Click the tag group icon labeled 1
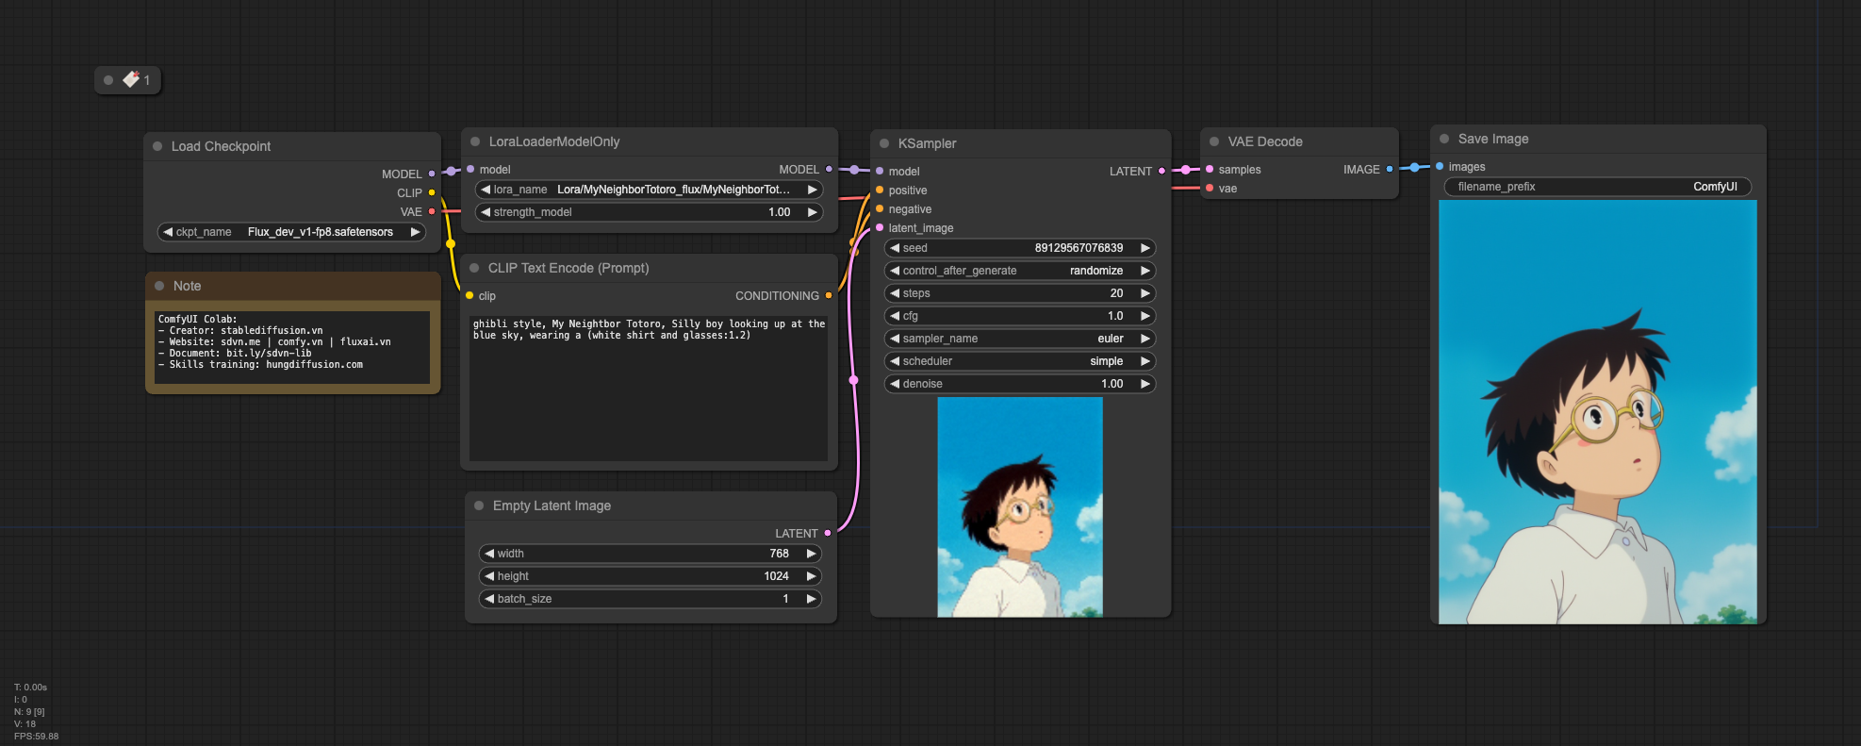Viewport: 1861px width, 746px height. 131,80
